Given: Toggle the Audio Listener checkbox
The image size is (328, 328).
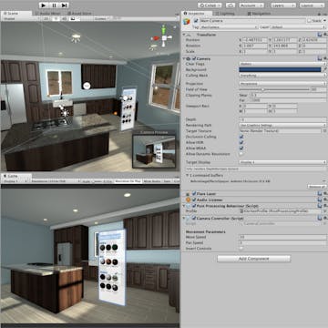Looking at the screenshot, I should pos(194,200).
